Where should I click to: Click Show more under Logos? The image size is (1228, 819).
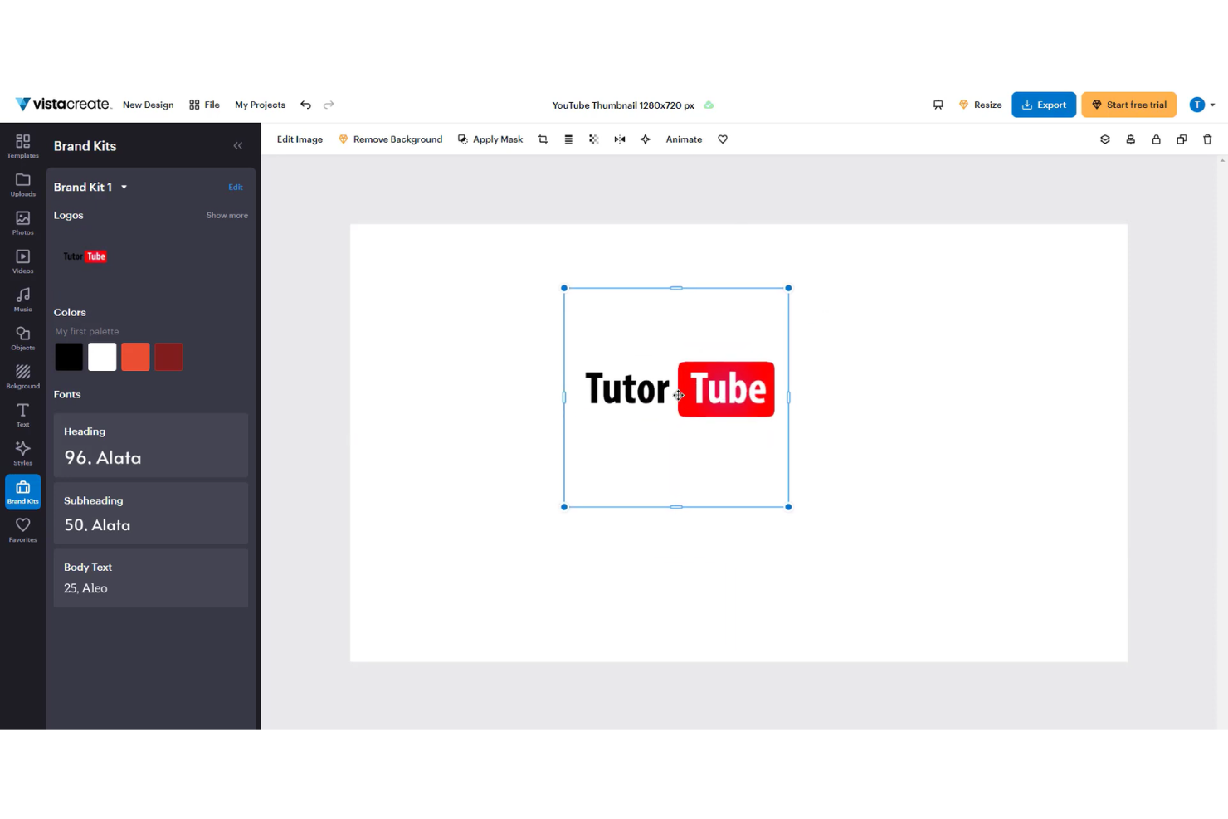tap(227, 216)
